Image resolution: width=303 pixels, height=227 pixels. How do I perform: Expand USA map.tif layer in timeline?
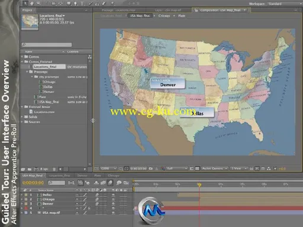pos(22,213)
